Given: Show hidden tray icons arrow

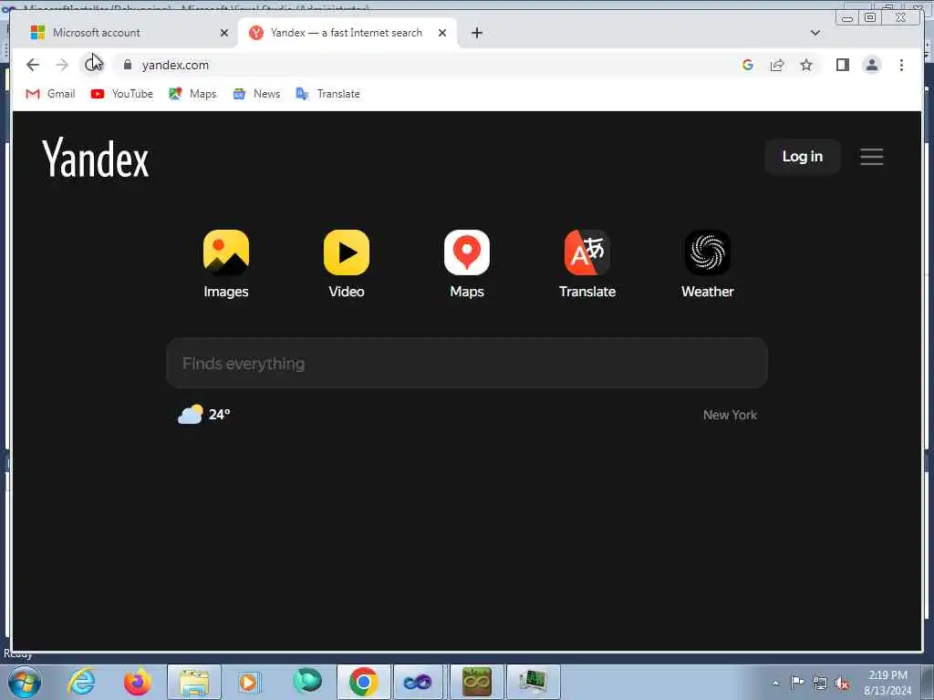Looking at the screenshot, I should pyautogui.click(x=775, y=683).
